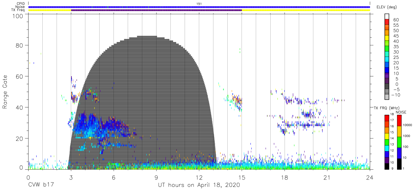Click the 24 hour tick on UT axis

370,177
